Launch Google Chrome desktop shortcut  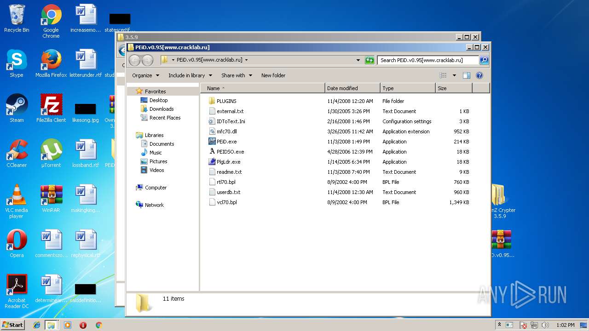click(x=51, y=22)
